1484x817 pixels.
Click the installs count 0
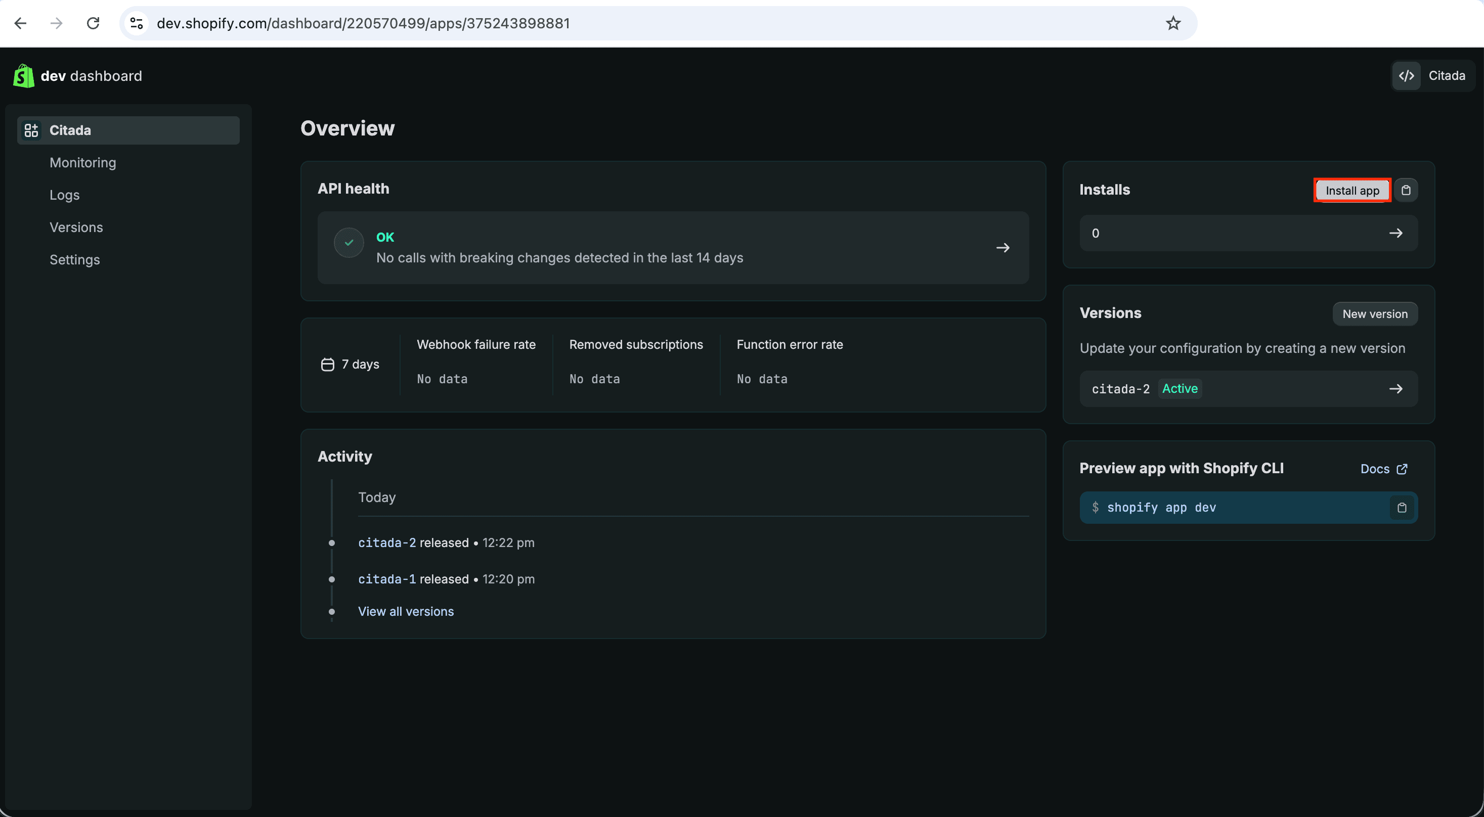click(x=1095, y=233)
